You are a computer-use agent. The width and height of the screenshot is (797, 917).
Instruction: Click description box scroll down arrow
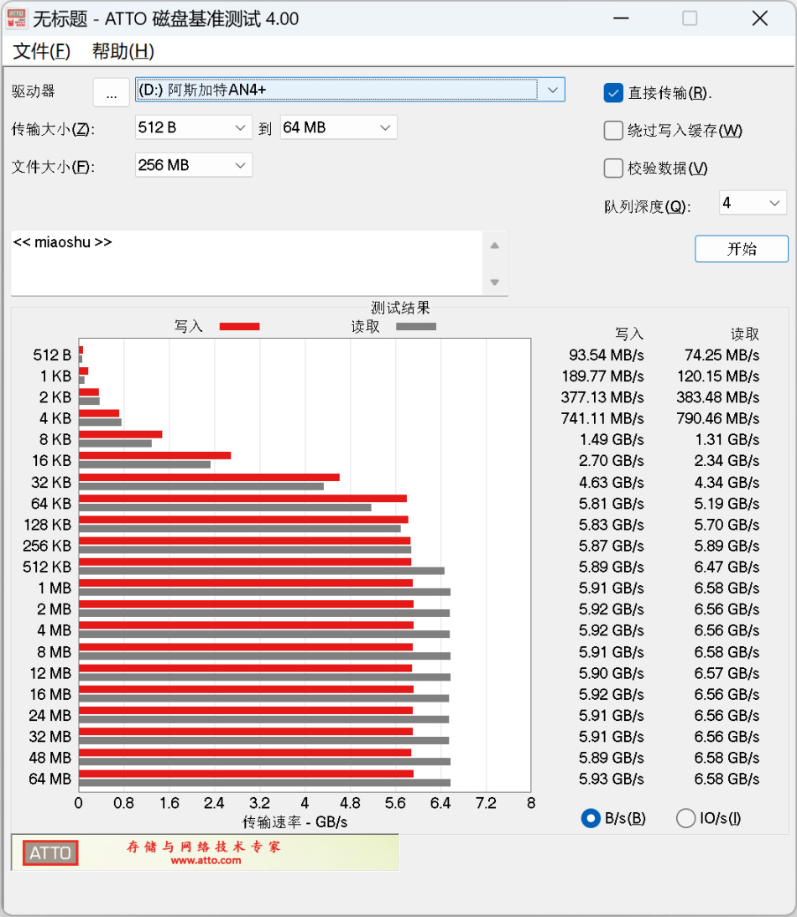pos(495,282)
